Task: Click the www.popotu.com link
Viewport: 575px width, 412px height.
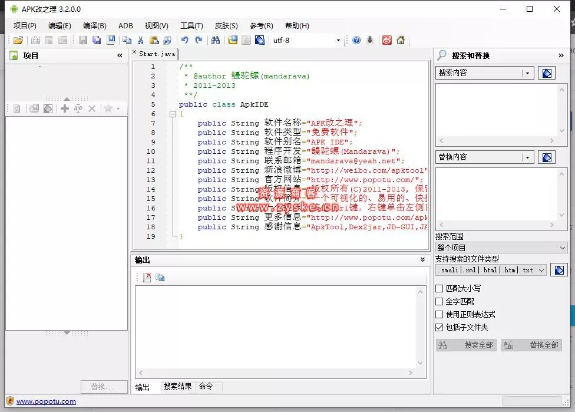Action: (46, 401)
